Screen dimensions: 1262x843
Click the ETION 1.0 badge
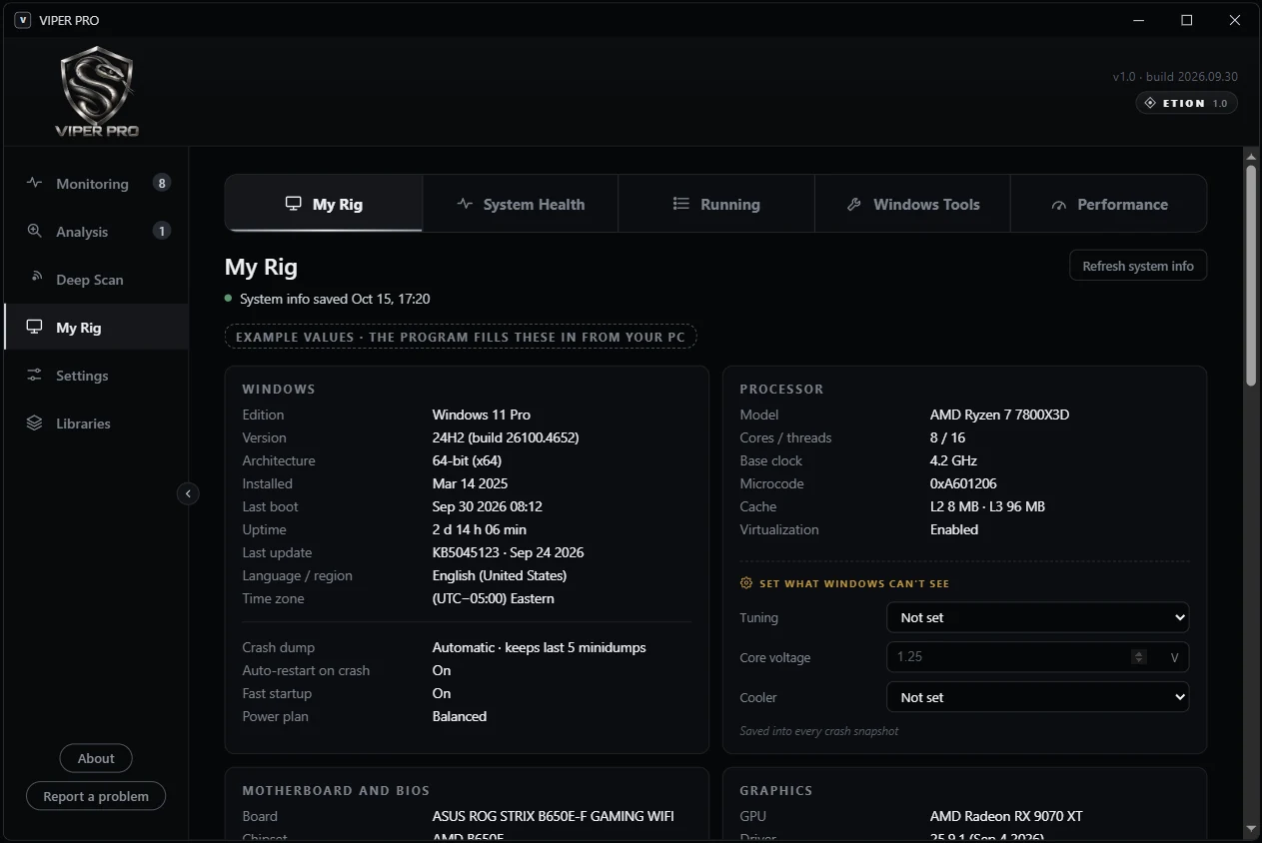(1186, 103)
